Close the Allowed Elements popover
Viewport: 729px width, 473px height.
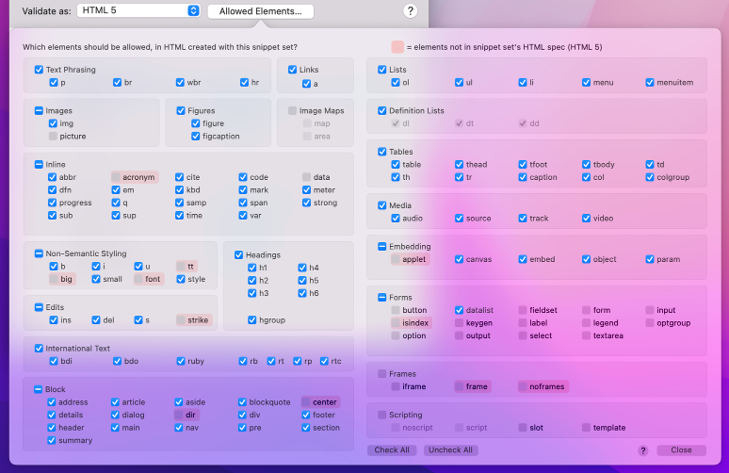681,449
